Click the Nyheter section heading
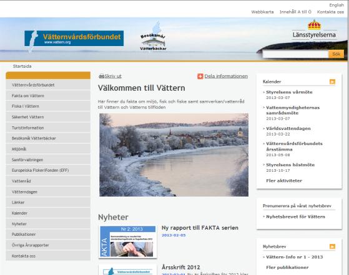The image size is (349, 275). pos(113,217)
